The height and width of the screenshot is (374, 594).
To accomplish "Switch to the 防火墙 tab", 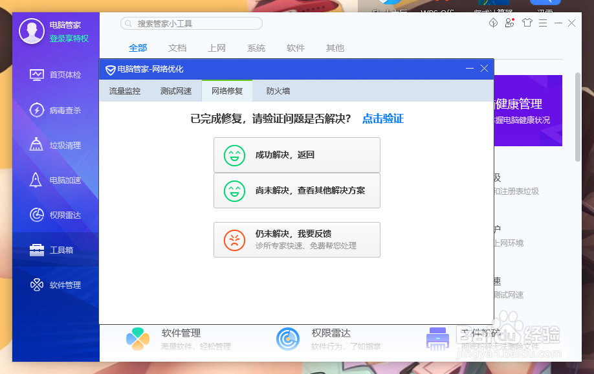I will tap(278, 91).
